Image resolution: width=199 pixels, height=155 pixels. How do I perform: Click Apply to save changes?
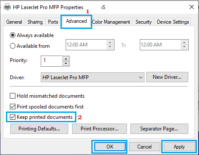(179, 147)
